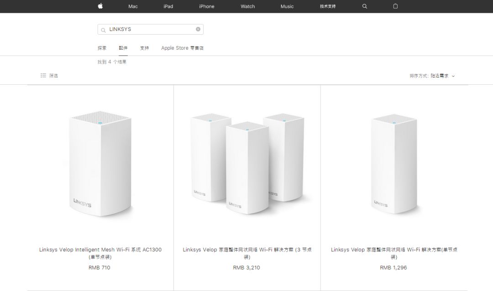Open Linksys Velop 3 节点装 product link
The height and width of the screenshot is (291, 493).
[247, 253]
